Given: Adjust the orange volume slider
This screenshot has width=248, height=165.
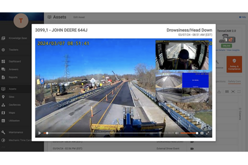Looking at the screenshot, I should click(x=189, y=133).
